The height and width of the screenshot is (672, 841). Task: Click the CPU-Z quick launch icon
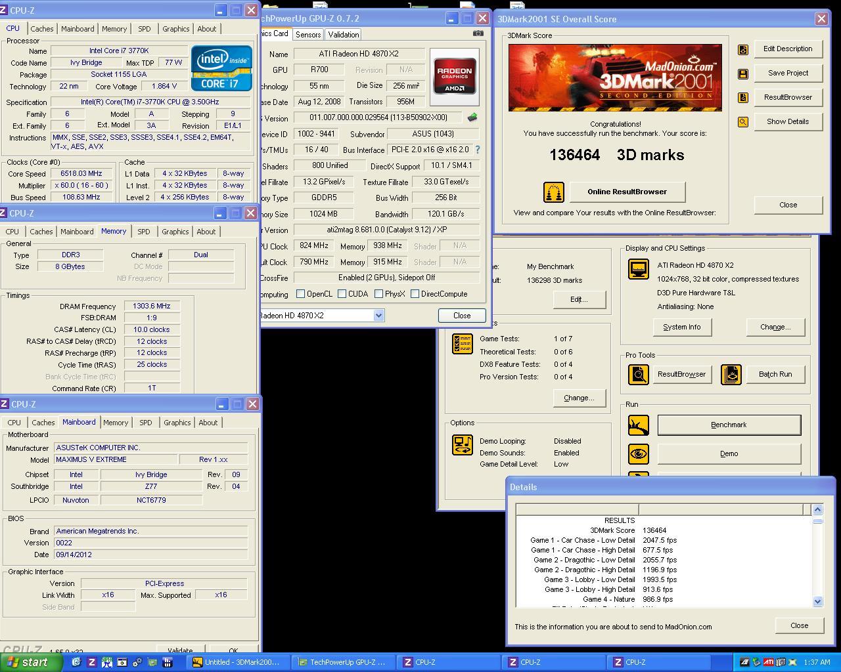click(92, 662)
